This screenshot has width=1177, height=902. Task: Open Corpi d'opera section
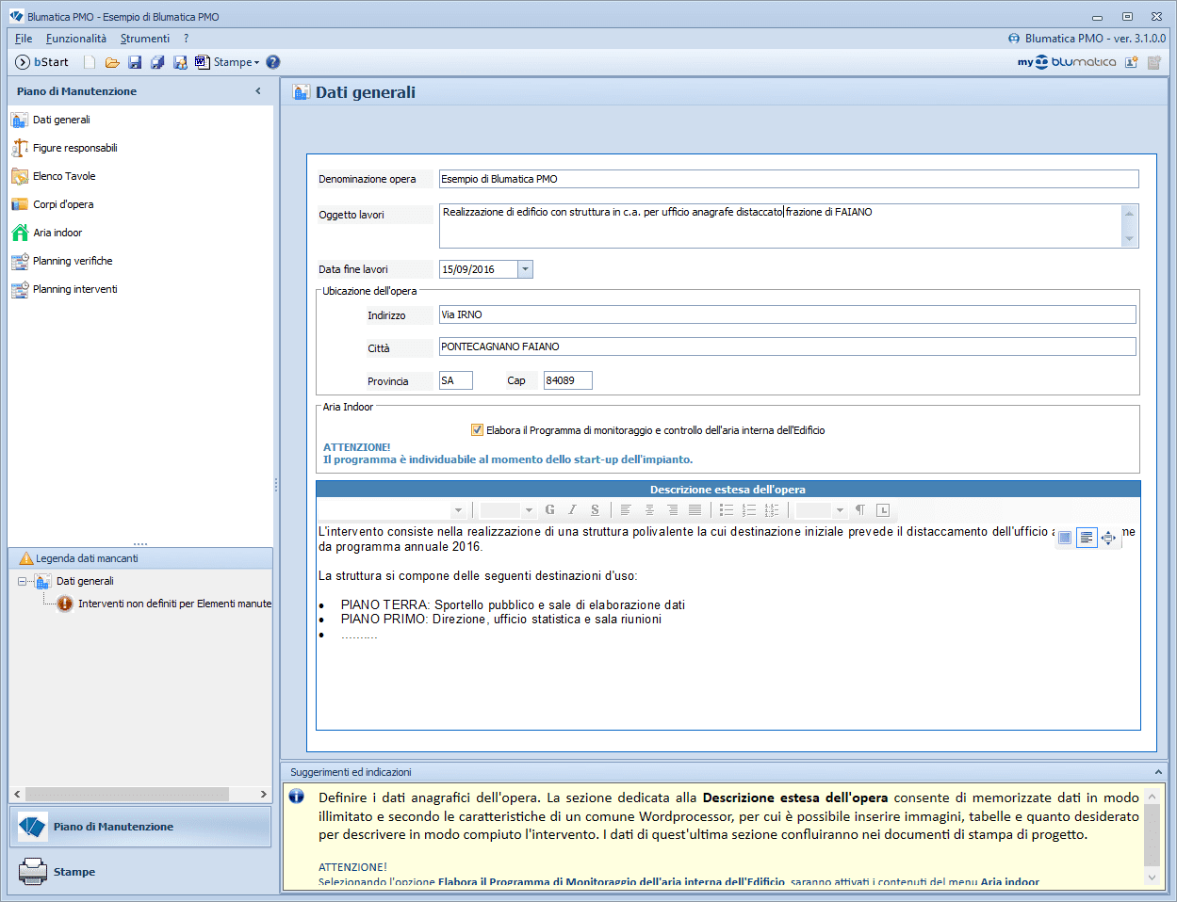click(63, 204)
